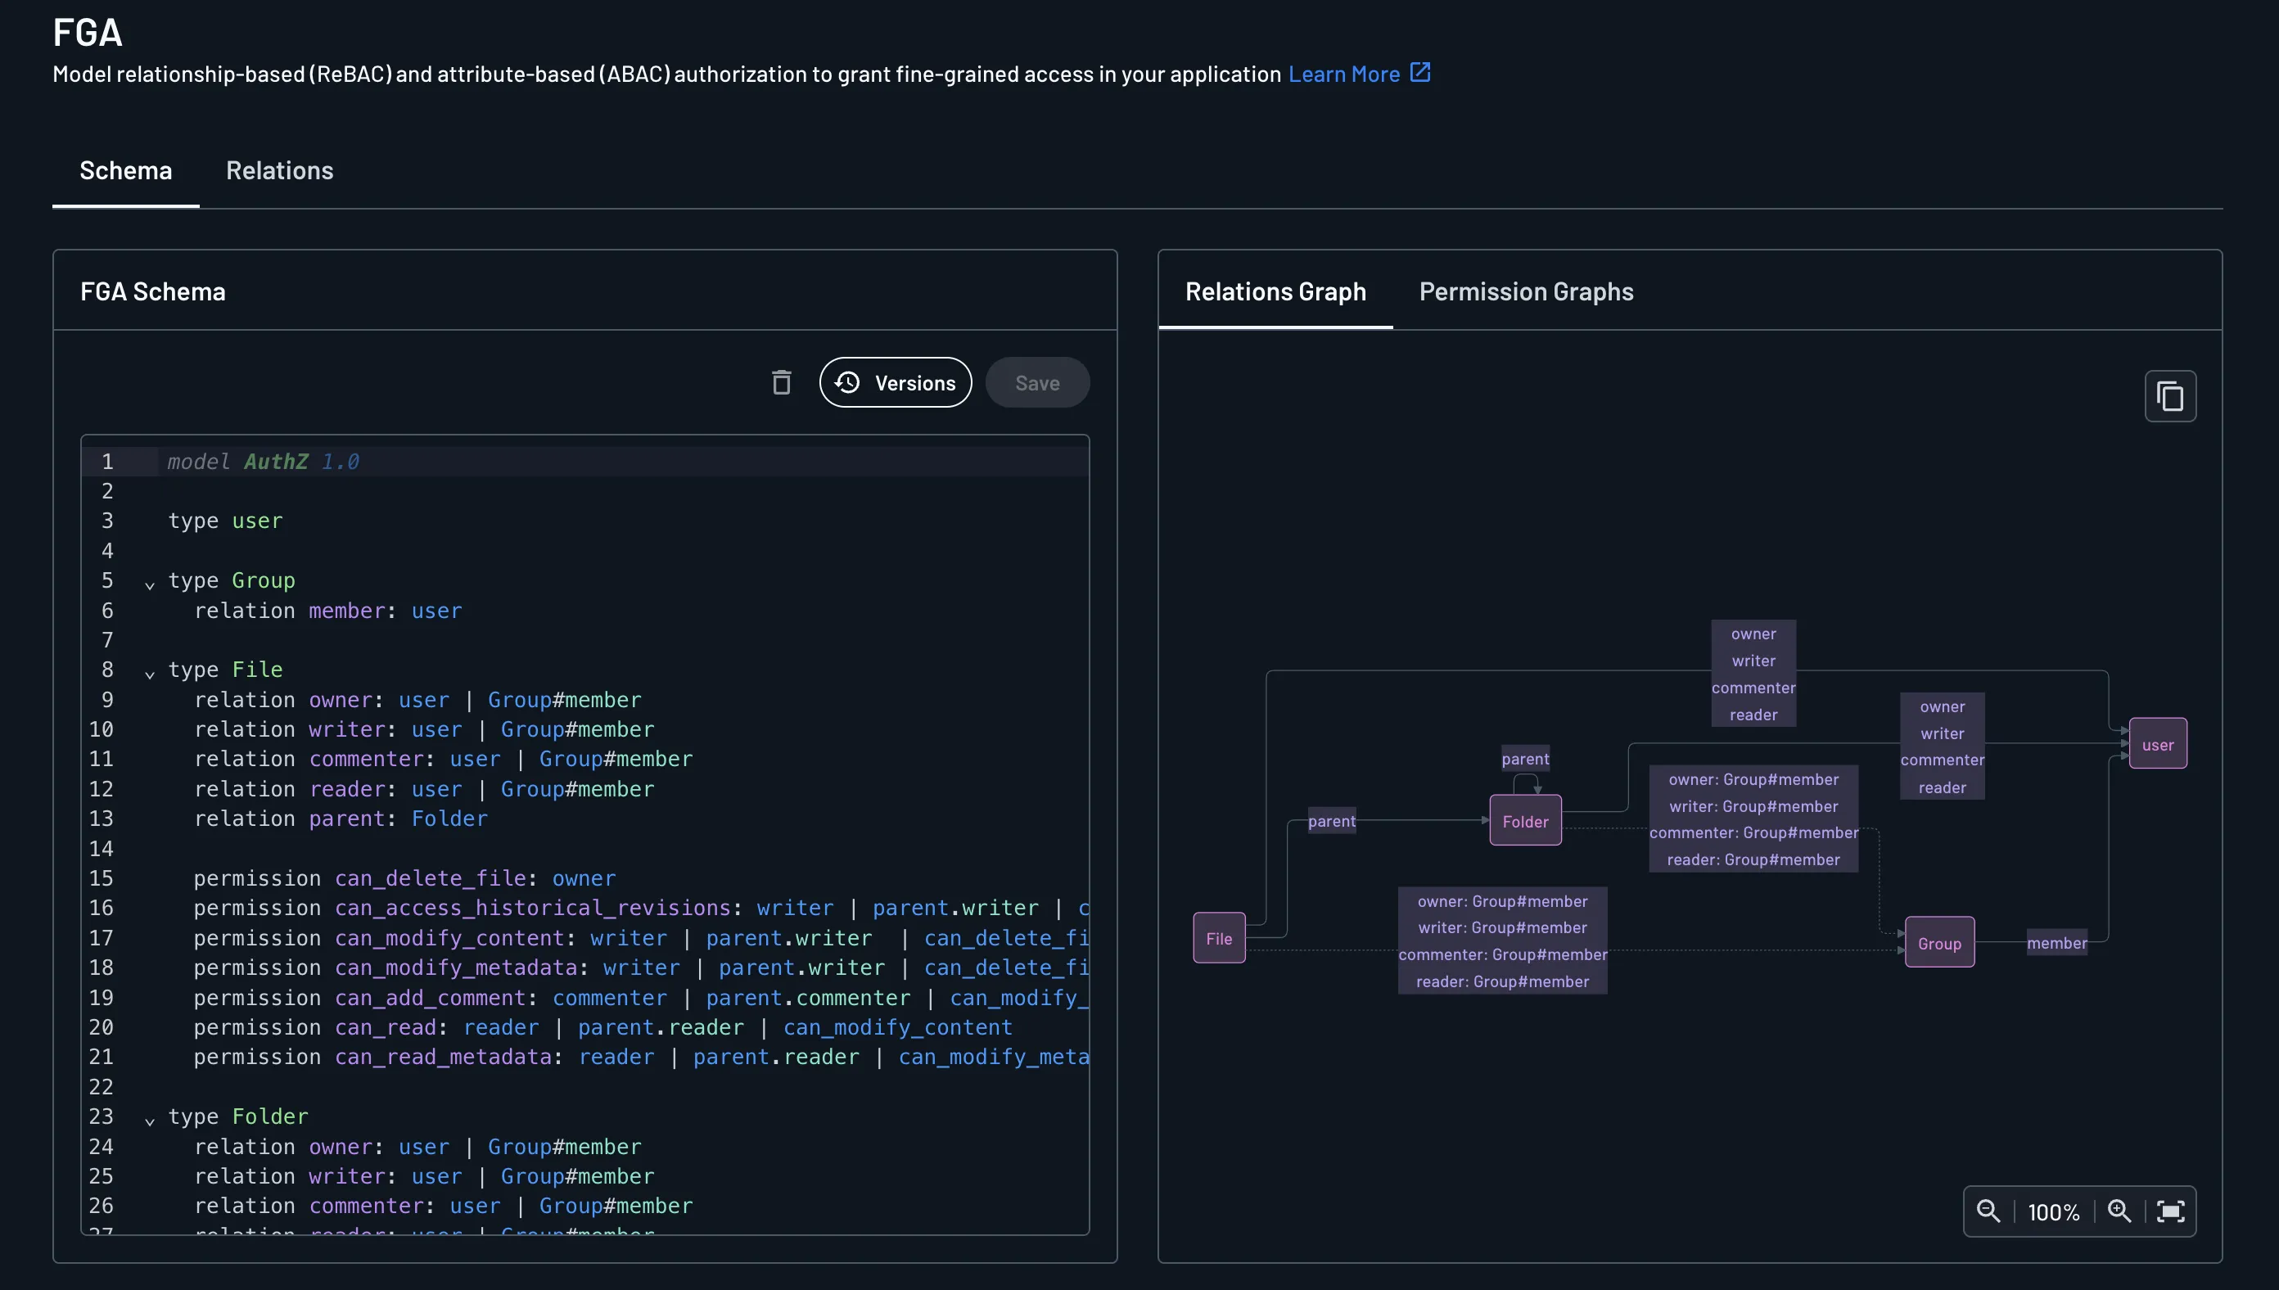Screen dimensions: 2279x1290
Task: Collapse the type Folder block
Action: [x=150, y=1121]
